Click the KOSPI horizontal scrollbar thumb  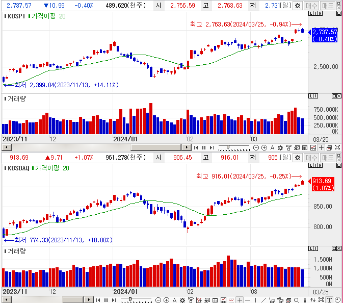tap(156, 147)
